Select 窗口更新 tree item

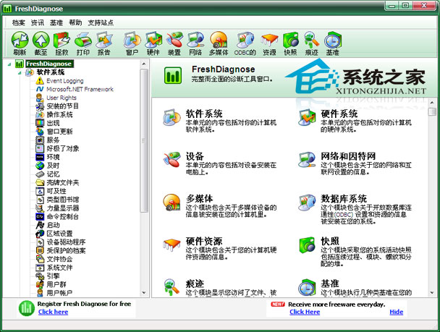60,131
